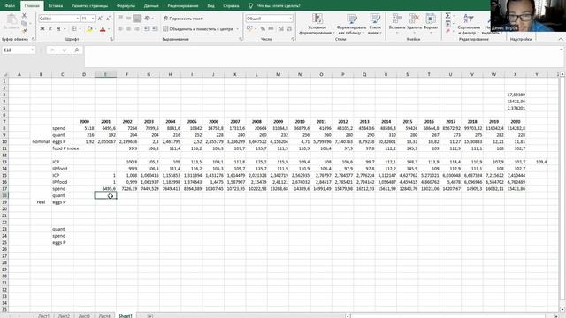Open the number format (Общий) dropdown
The height and width of the screenshot is (318, 566).
(x=291, y=19)
